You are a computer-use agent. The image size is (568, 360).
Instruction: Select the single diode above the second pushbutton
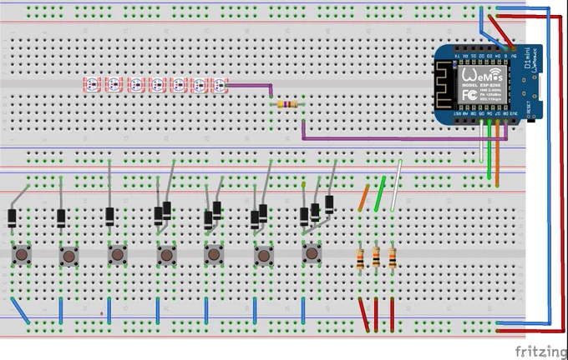61,218
